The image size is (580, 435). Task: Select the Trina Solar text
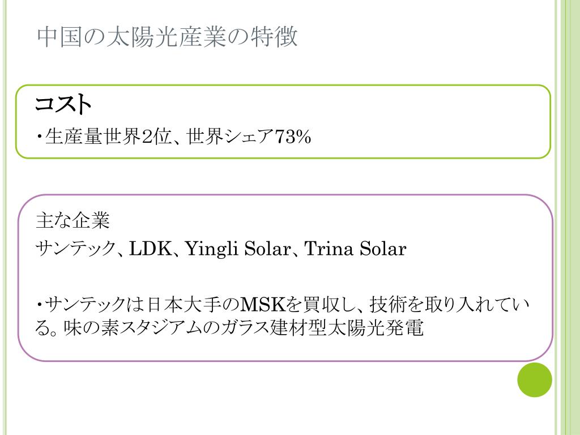(356, 248)
